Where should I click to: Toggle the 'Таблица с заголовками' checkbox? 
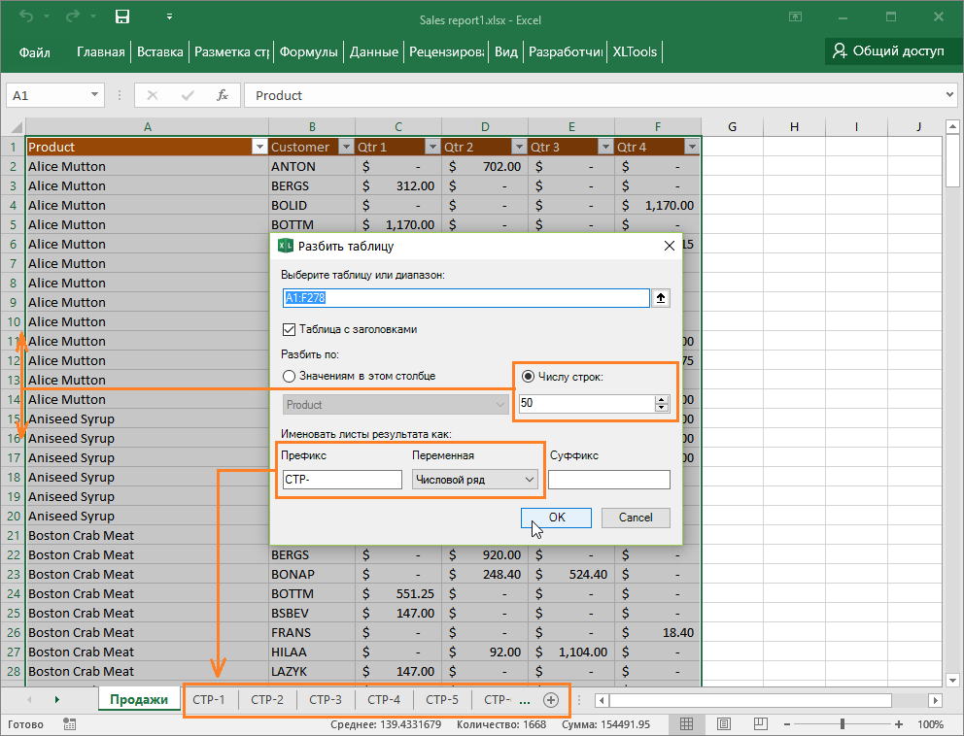click(289, 329)
